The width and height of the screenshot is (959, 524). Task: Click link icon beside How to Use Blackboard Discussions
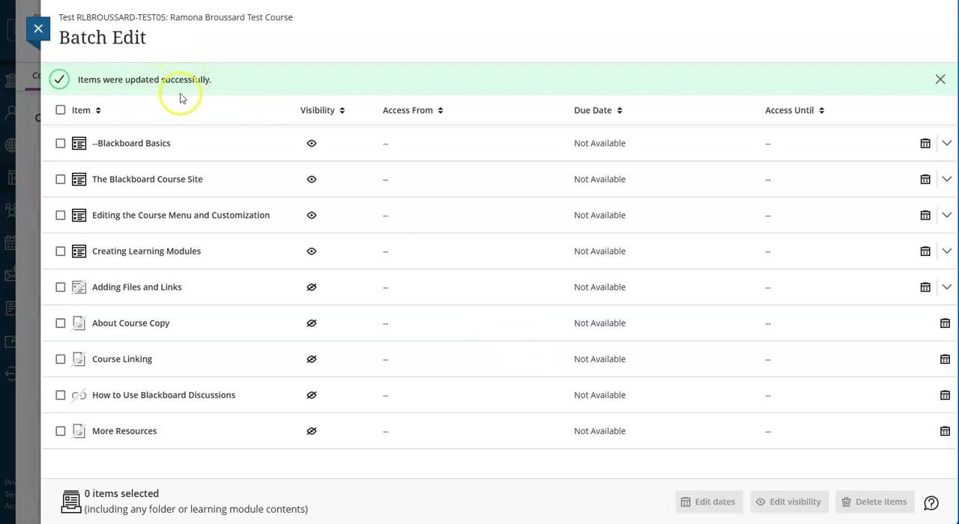79,394
